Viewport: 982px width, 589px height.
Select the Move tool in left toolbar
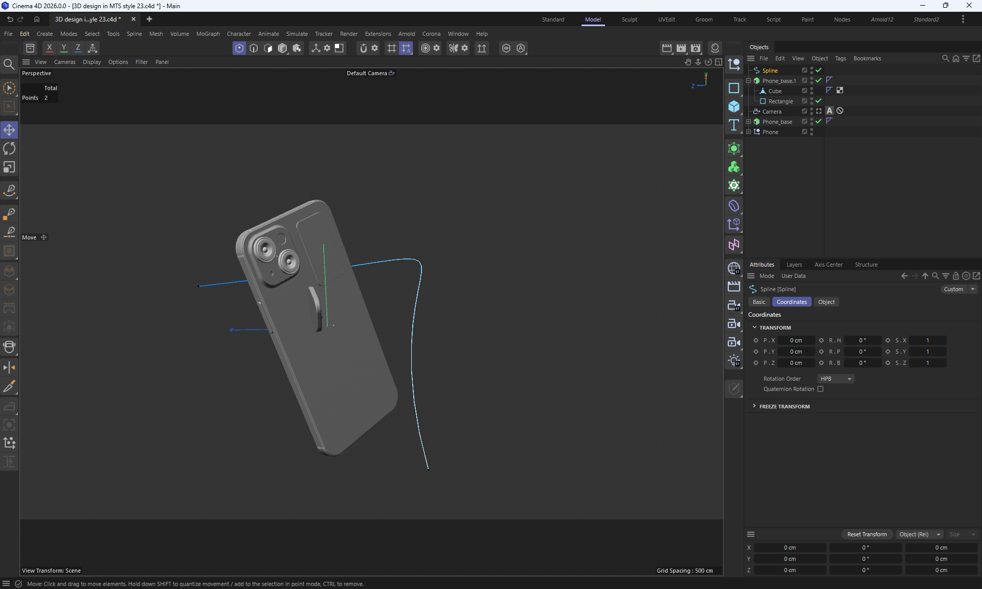pos(9,130)
